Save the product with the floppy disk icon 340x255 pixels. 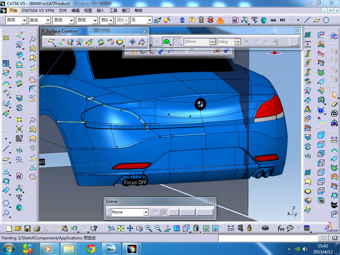tap(28, 228)
